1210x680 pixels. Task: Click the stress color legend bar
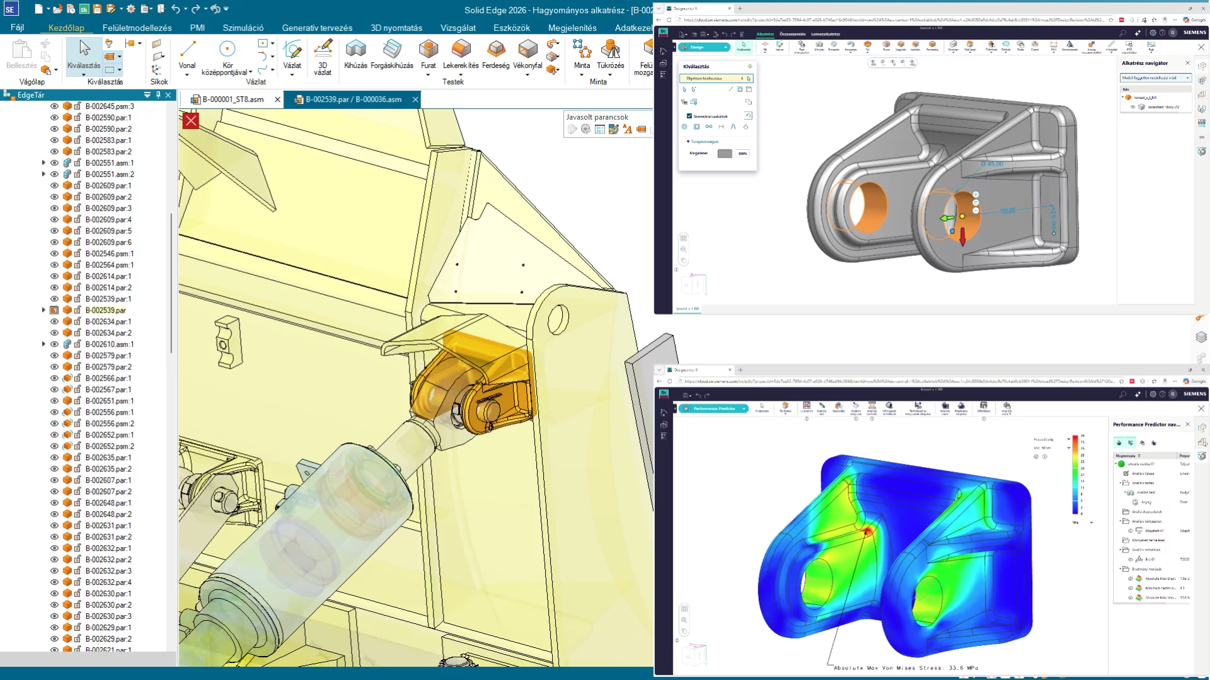(x=1075, y=474)
